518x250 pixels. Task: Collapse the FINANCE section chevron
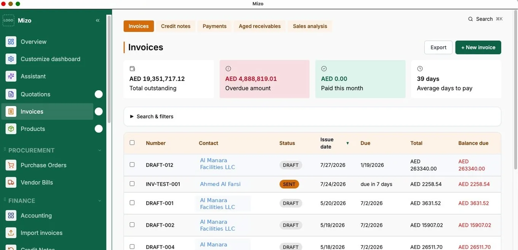click(x=100, y=201)
